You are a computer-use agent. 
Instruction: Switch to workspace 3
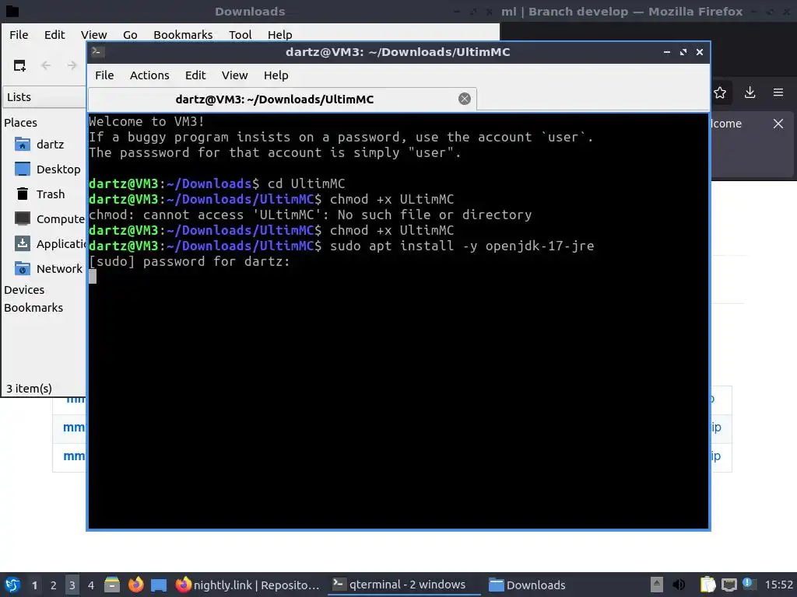(72, 585)
